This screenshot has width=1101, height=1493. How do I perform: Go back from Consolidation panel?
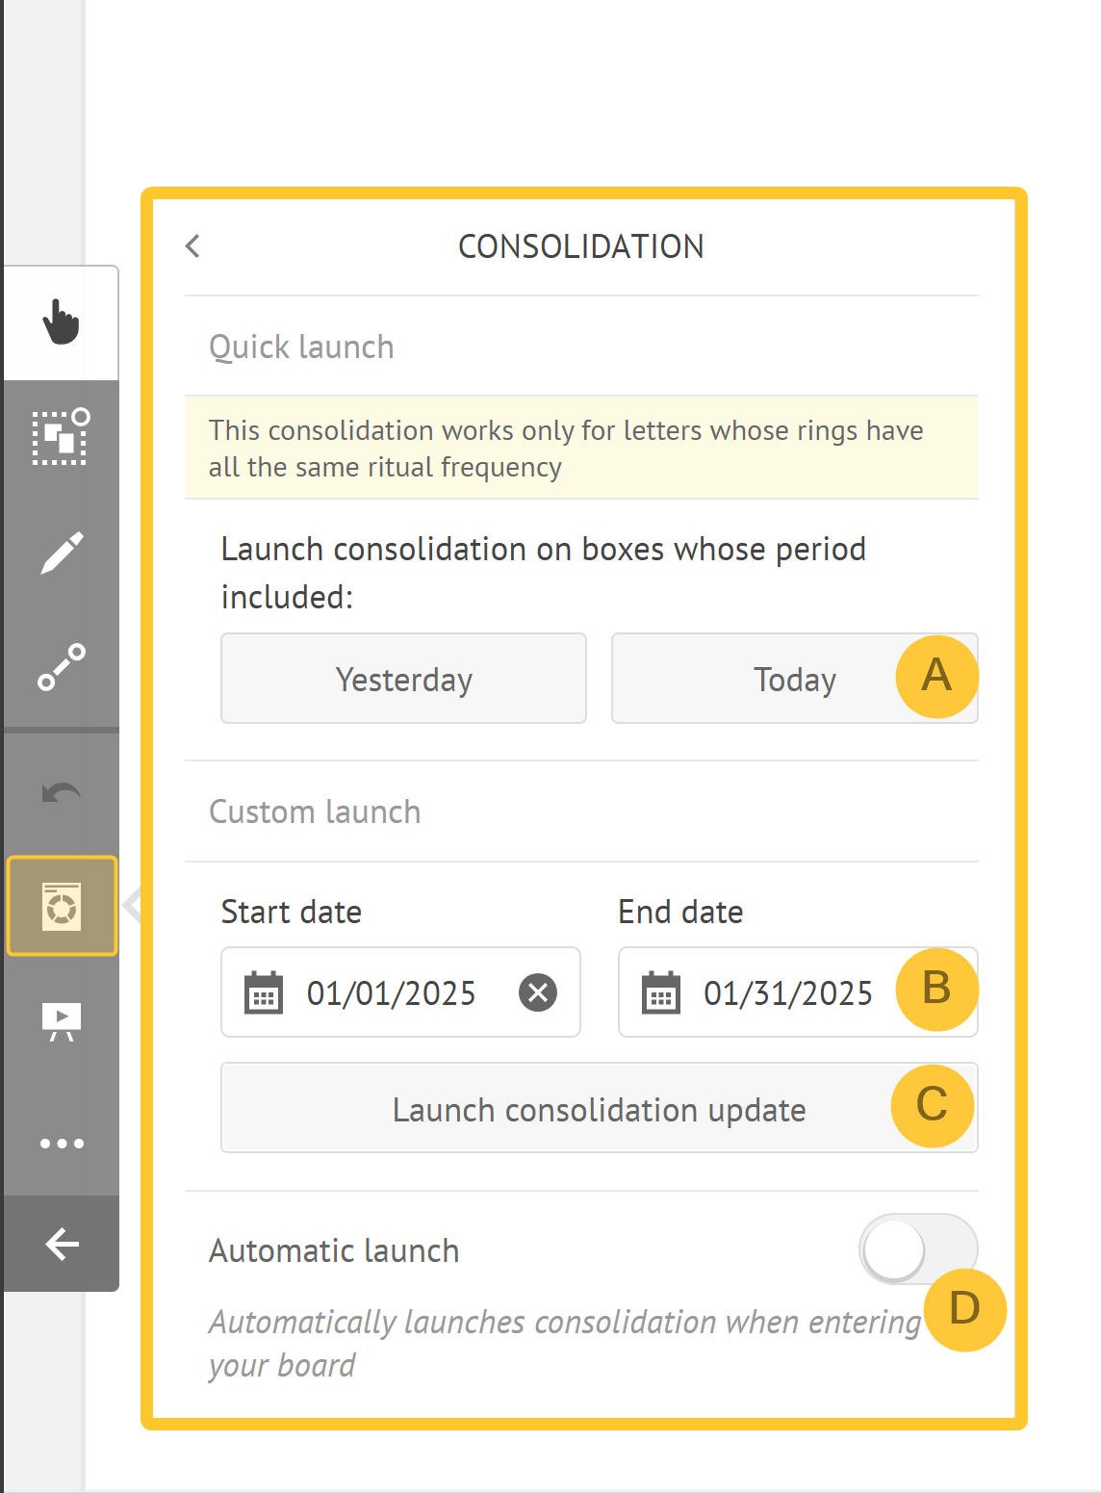point(192,246)
